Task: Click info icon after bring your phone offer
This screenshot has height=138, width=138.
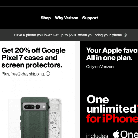Action: [x=125, y=35]
